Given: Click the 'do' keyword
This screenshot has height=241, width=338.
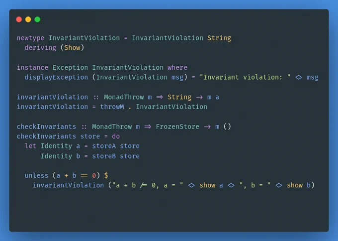Looking at the screenshot, I should [116, 136].
